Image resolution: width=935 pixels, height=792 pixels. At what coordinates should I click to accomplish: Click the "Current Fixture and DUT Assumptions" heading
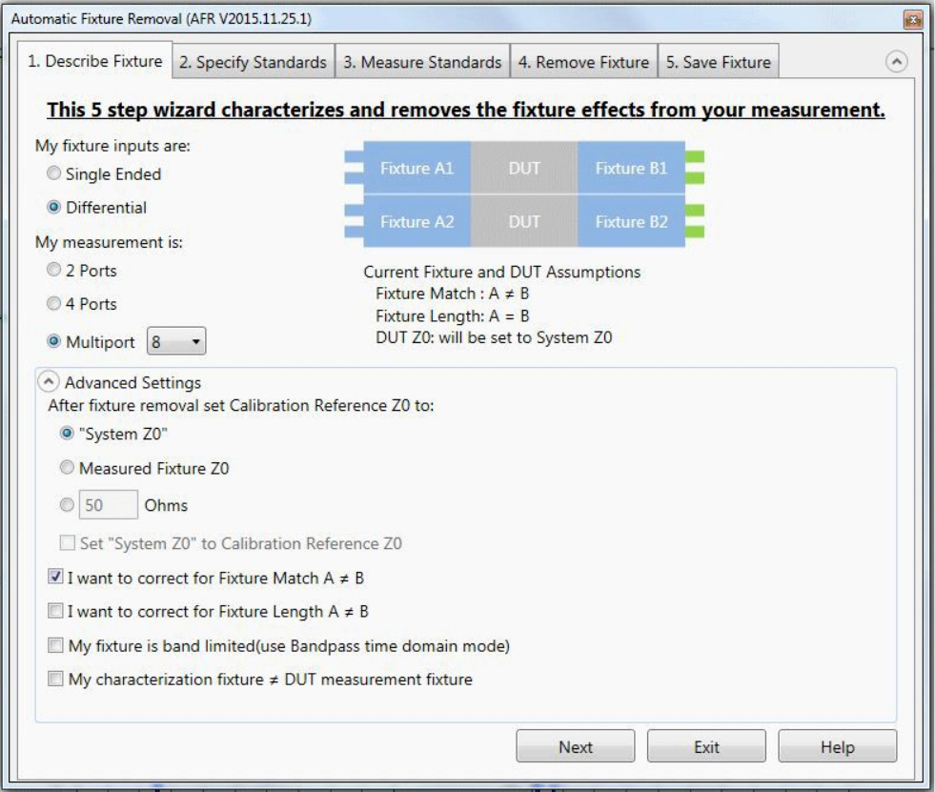pos(501,272)
